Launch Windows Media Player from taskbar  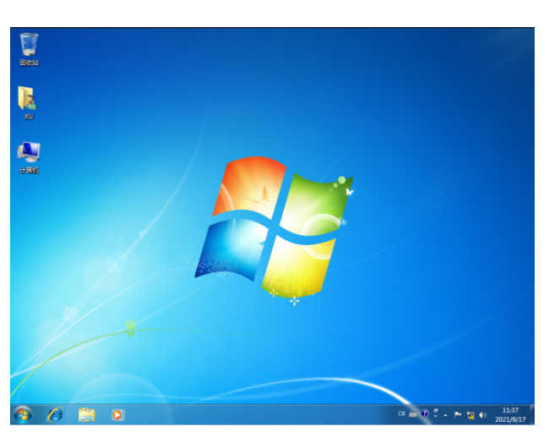[x=117, y=415]
